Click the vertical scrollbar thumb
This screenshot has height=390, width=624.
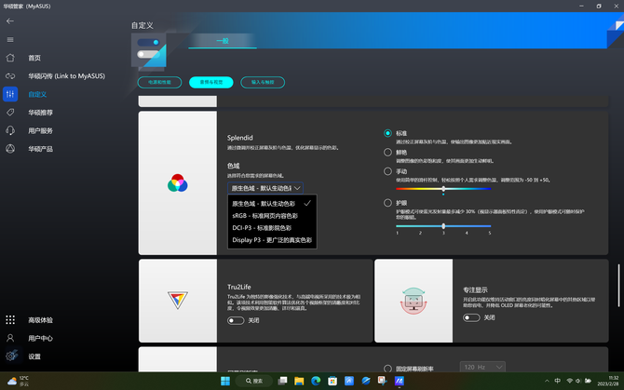618,286
